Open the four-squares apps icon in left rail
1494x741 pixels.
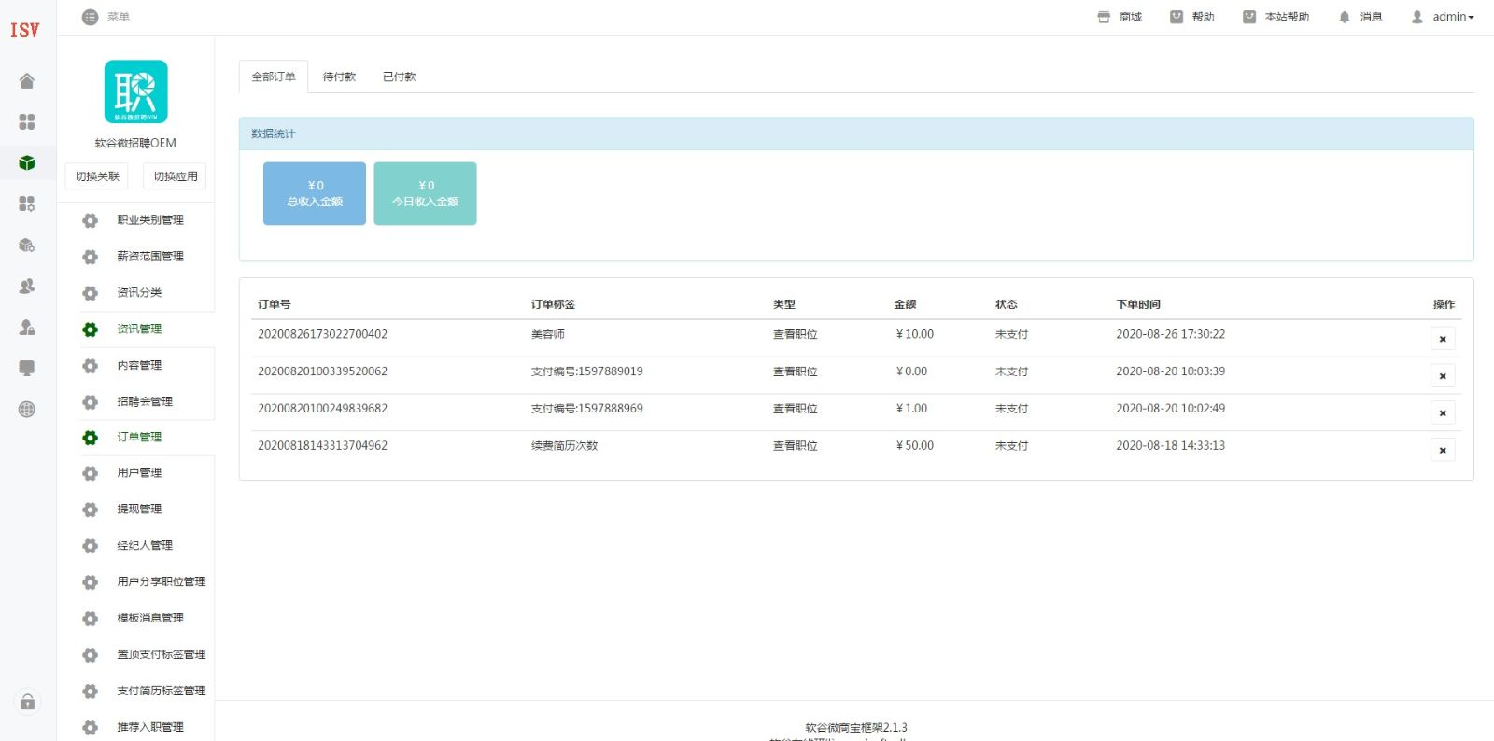(x=27, y=122)
